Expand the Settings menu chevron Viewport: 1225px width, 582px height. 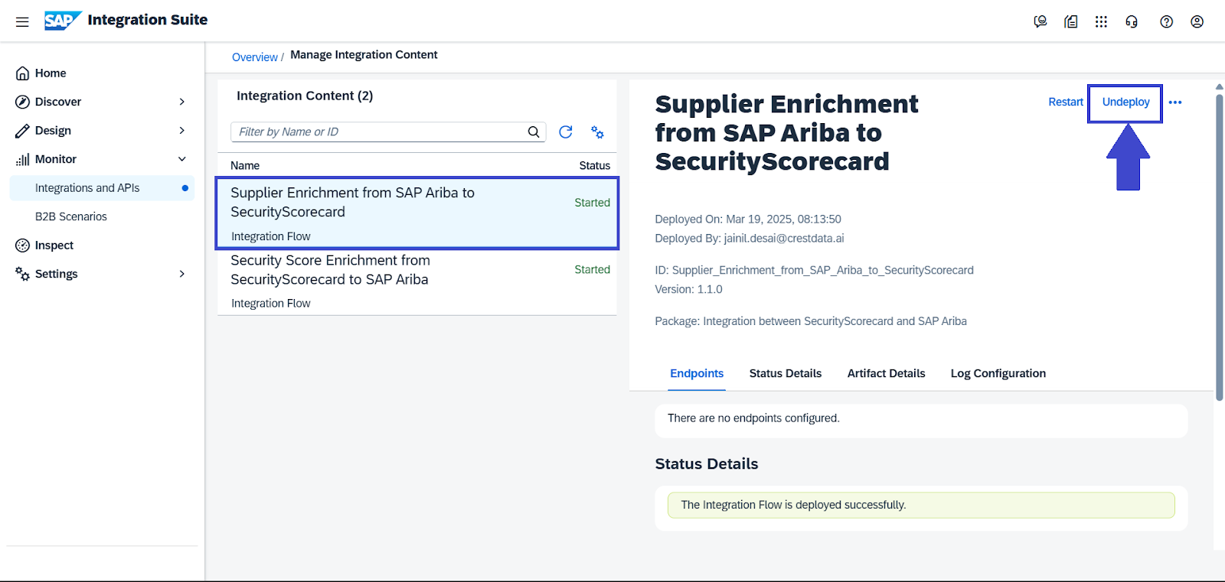point(181,274)
